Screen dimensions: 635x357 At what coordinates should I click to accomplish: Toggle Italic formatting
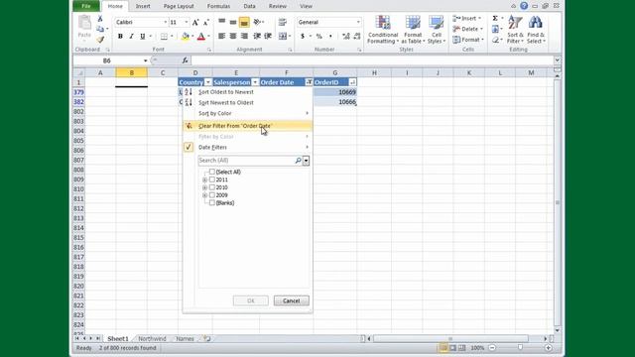(131, 36)
